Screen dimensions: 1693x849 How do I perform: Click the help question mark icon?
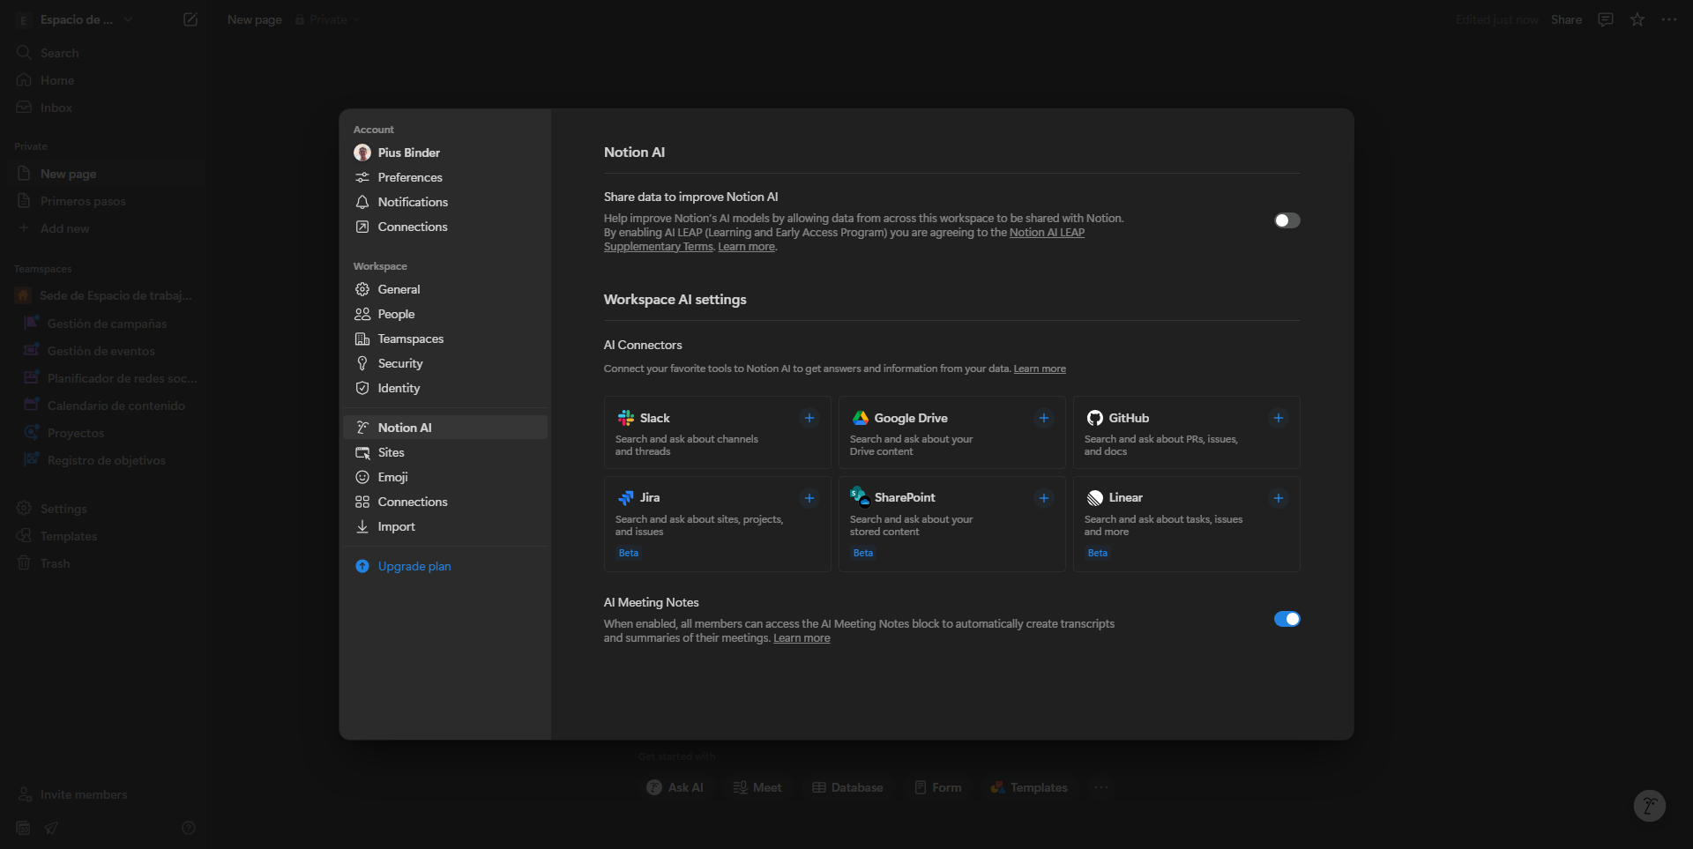[x=188, y=828]
